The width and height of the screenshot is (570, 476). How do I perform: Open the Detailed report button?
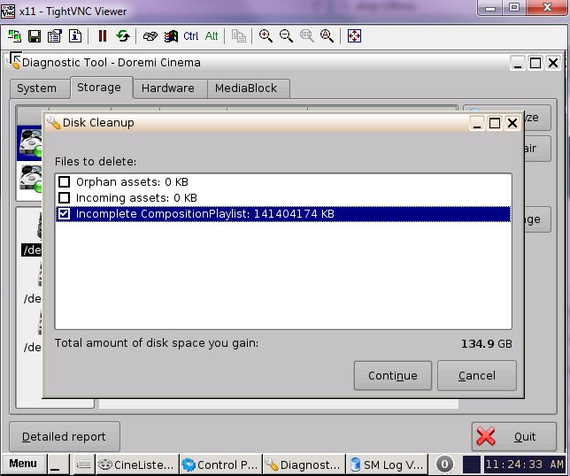[65, 436]
